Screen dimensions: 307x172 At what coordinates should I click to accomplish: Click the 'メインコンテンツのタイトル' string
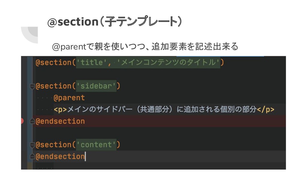click(x=168, y=62)
